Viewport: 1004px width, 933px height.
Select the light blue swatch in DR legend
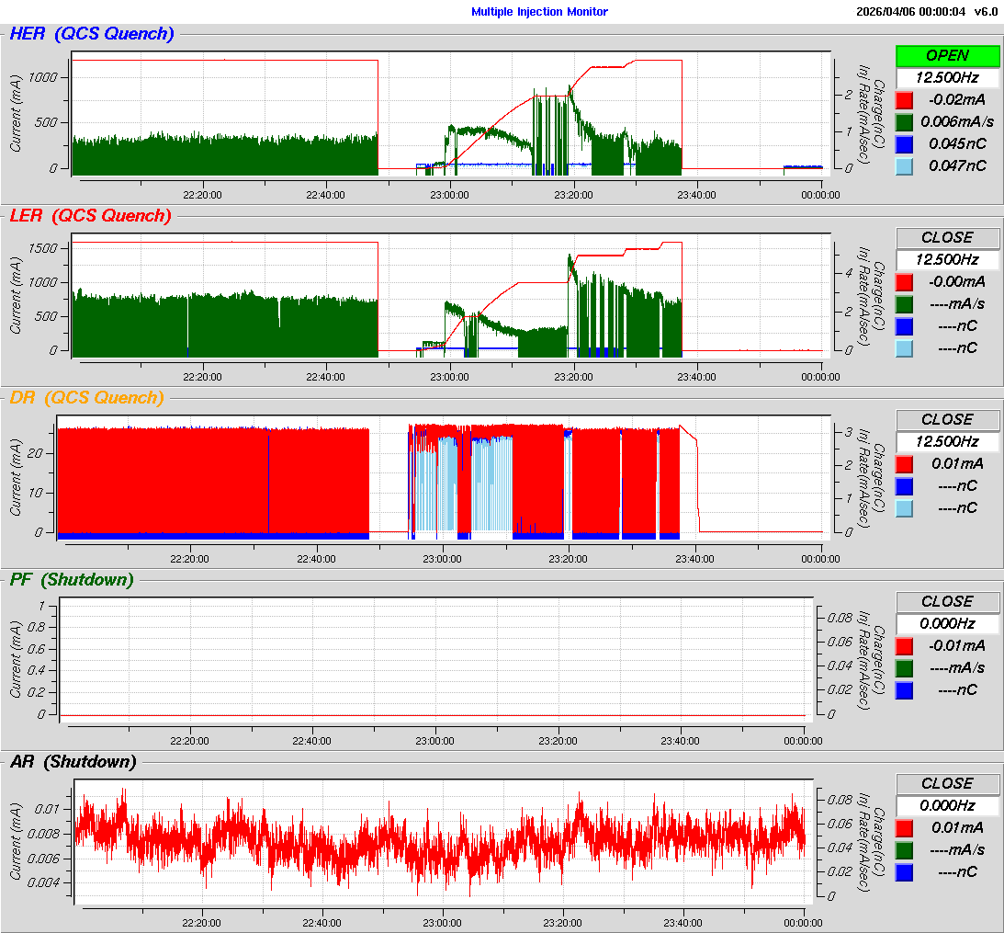(x=905, y=508)
